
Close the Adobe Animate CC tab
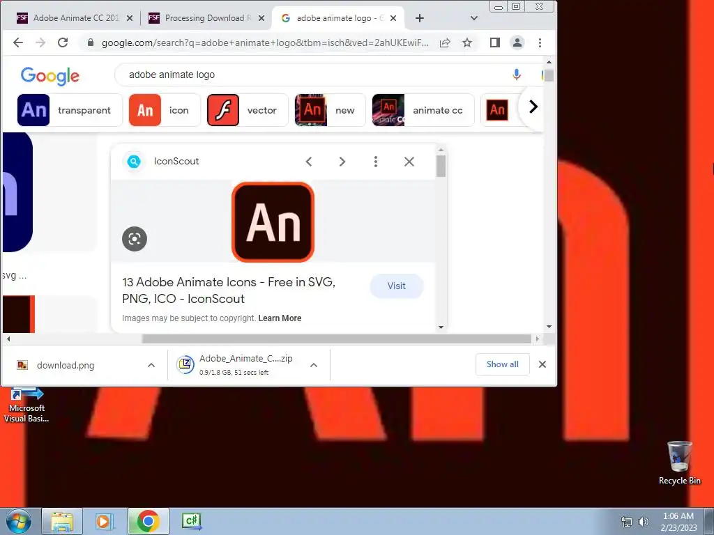tap(130, 18)
